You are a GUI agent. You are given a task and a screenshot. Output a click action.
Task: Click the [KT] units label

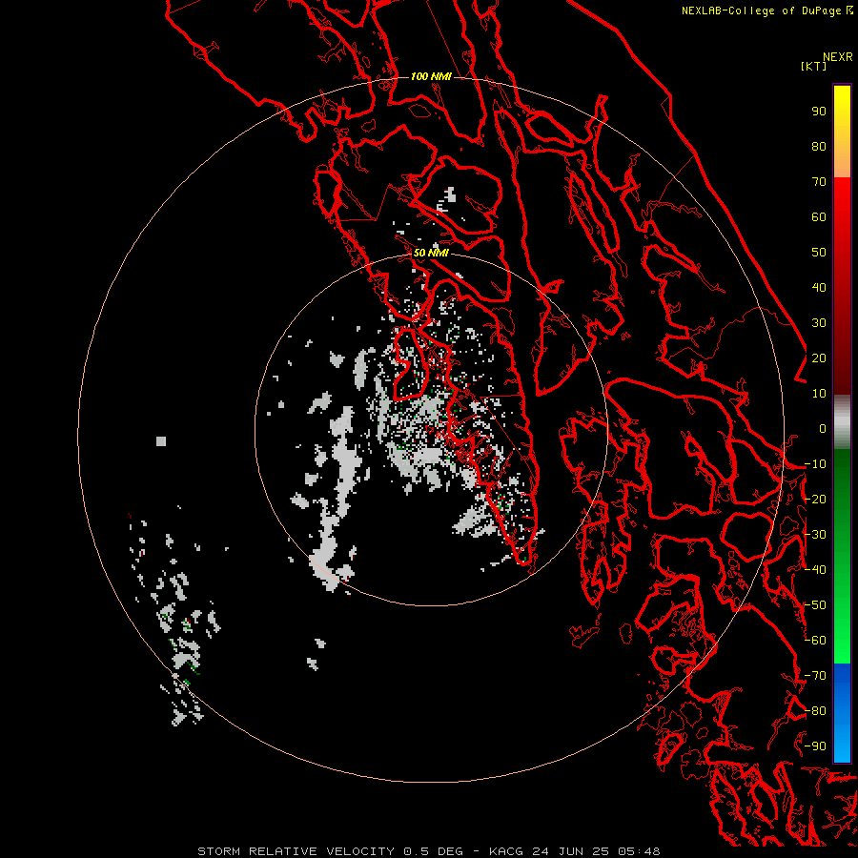813,66
